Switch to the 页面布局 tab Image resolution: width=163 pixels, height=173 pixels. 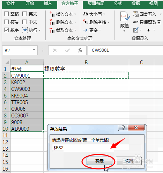pyautogui.click(x=96, y=3)
